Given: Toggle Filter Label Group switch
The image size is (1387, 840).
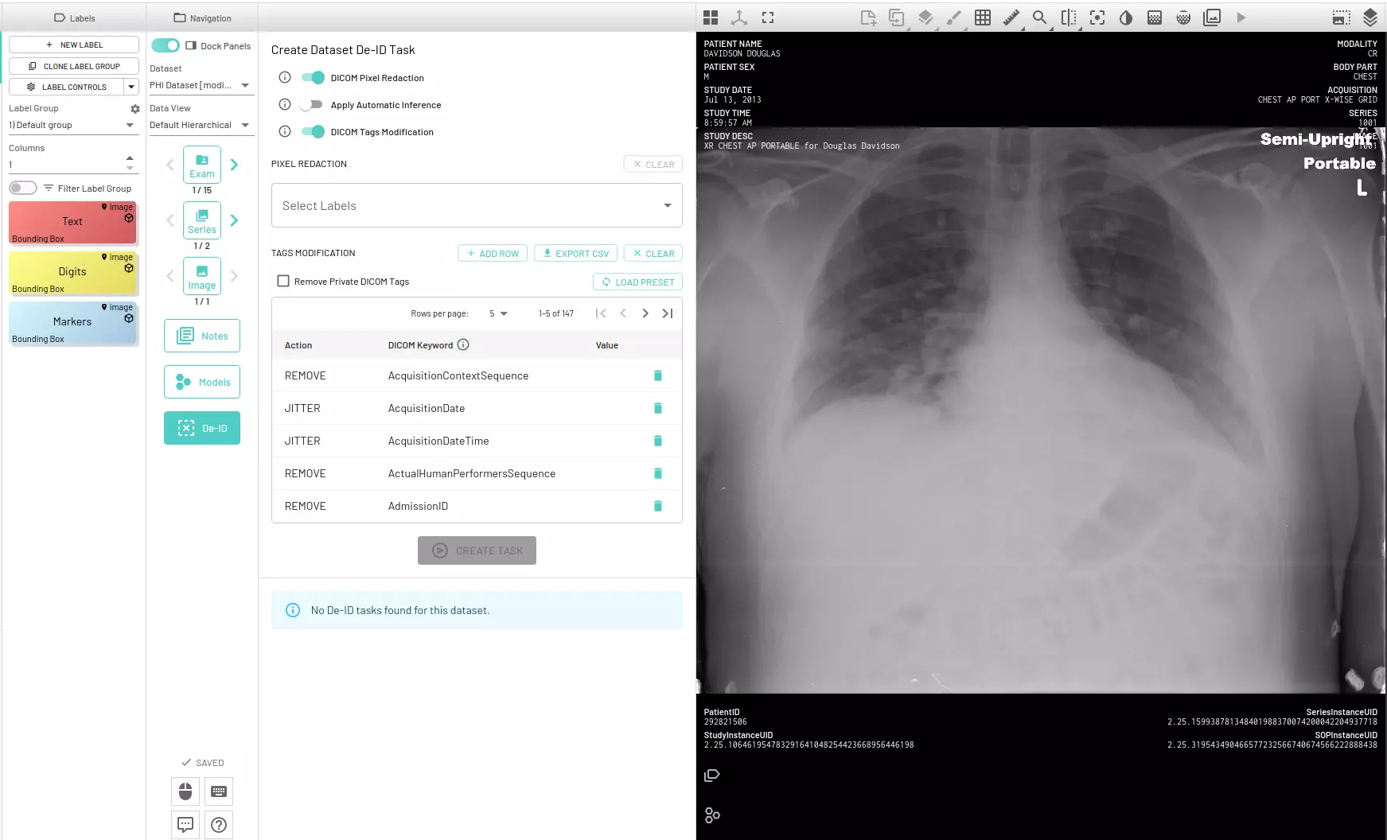Looking at the screenshot, I should click(23, 189).
